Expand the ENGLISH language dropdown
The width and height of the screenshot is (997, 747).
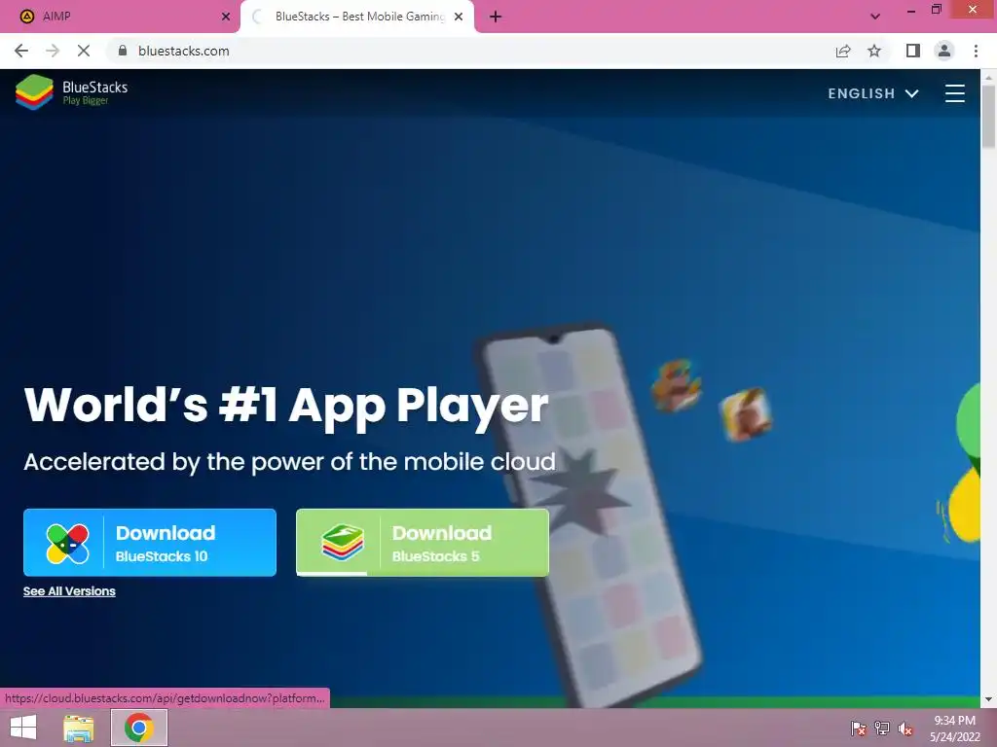873,93
